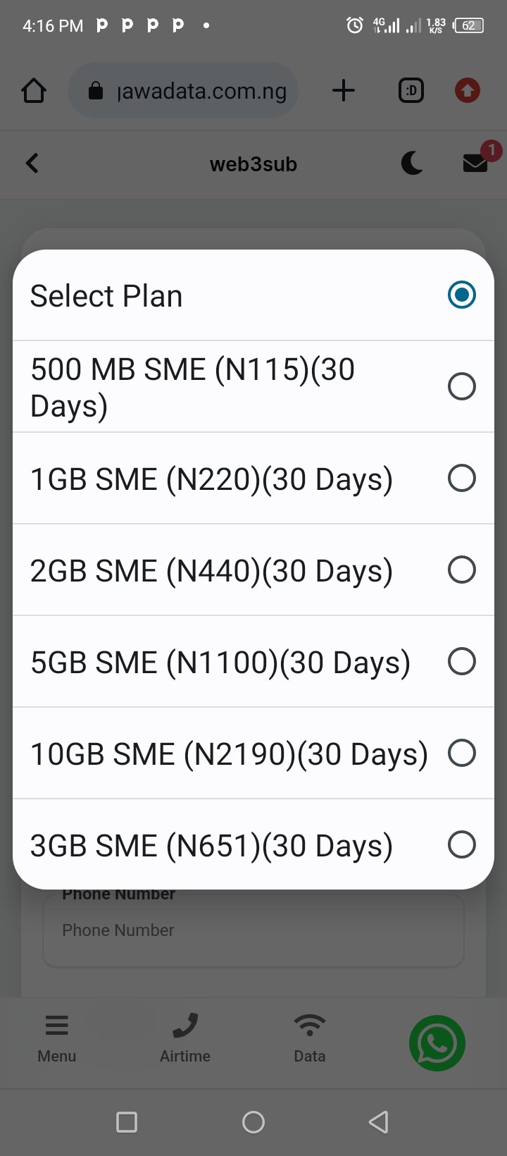Select the 5GB SME (N1100) plan option
This screenshot has width=507, height=1156.
coord(461,661)
